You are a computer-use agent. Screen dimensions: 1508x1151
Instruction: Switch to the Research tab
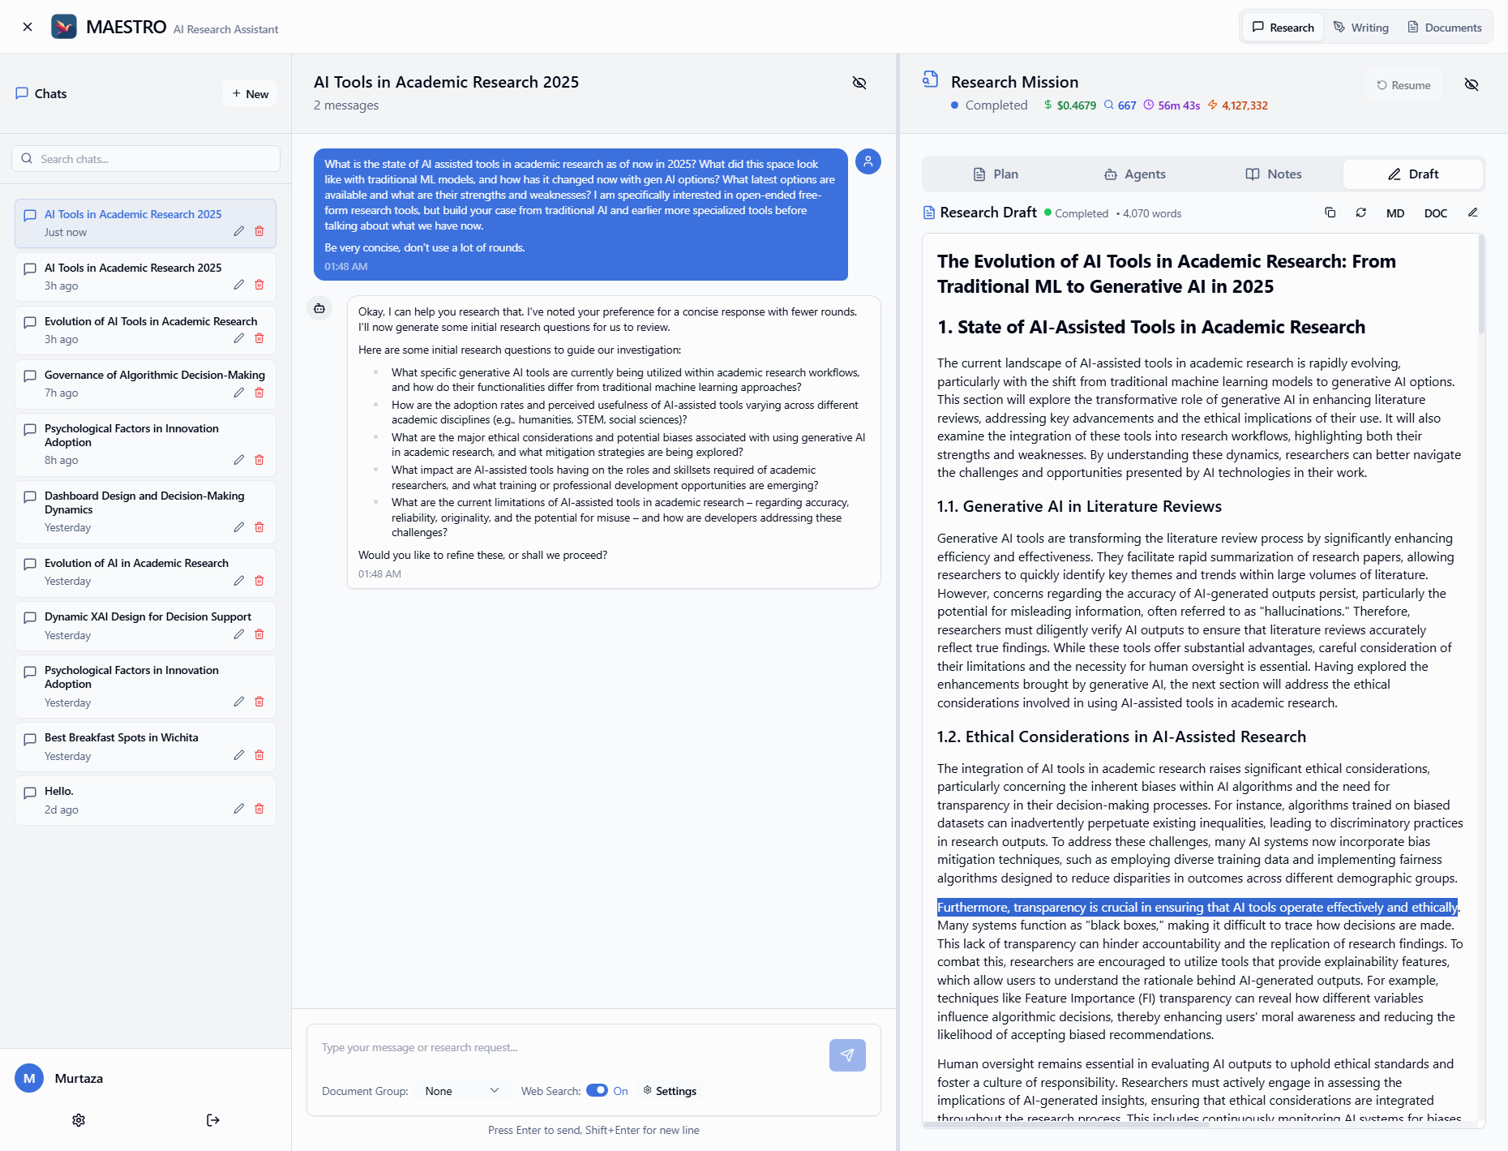1283,28
